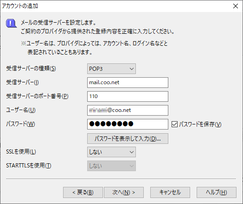Click パスワードを表示して入力 button
Viewport: 243px width, 204px height.
pos(128,139)
